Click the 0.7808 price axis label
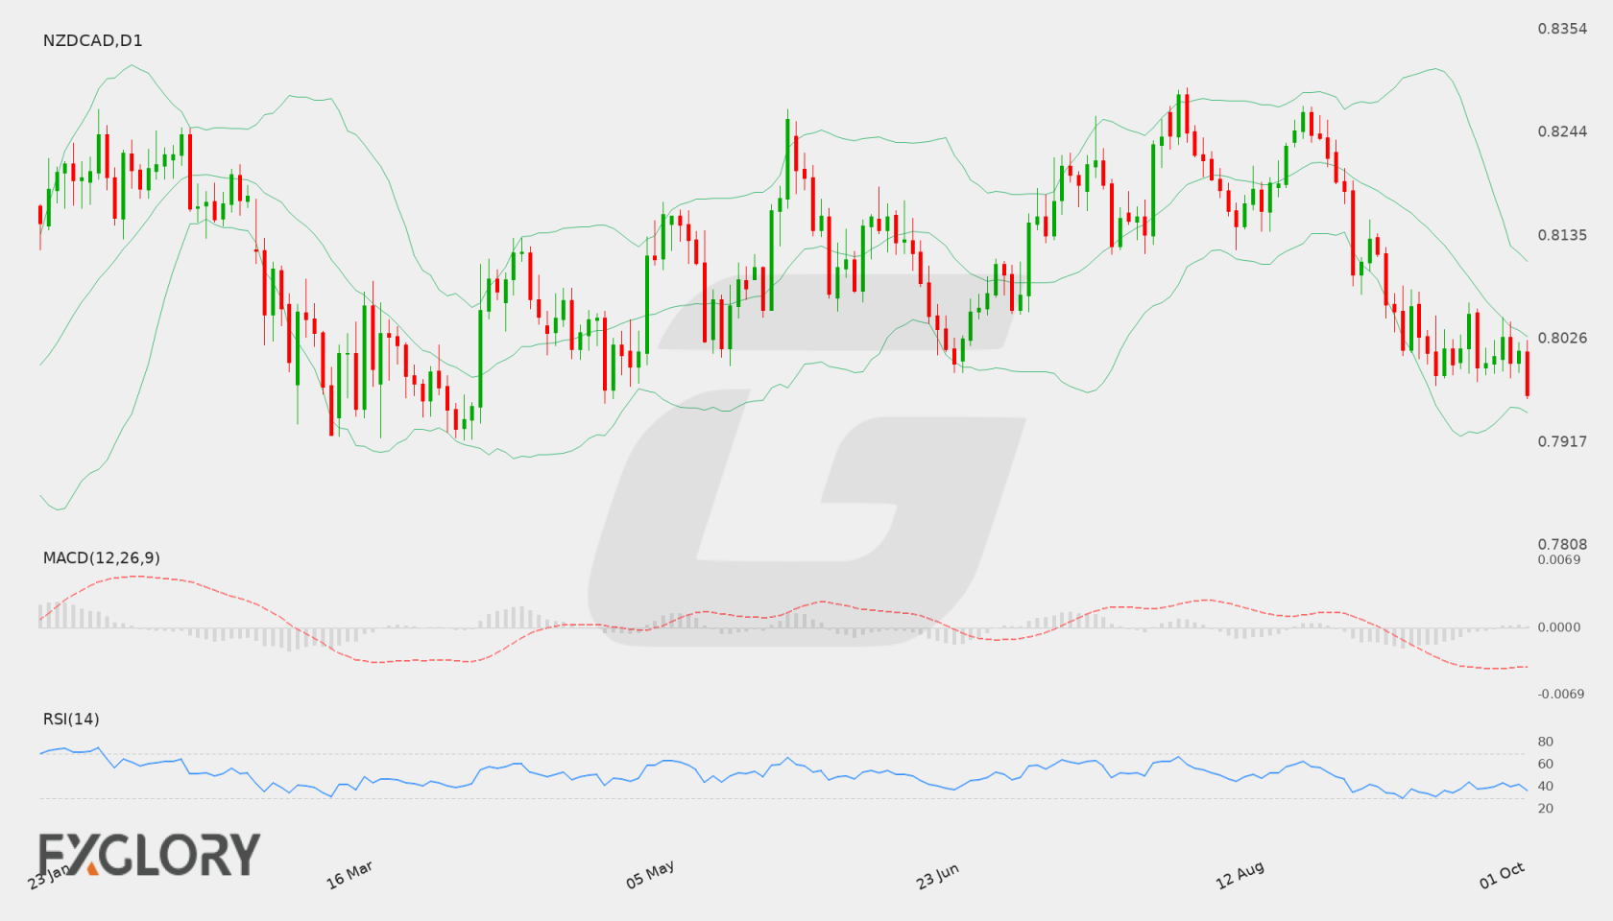This screenshot has height=921, width=1613. coord(1562,544)
